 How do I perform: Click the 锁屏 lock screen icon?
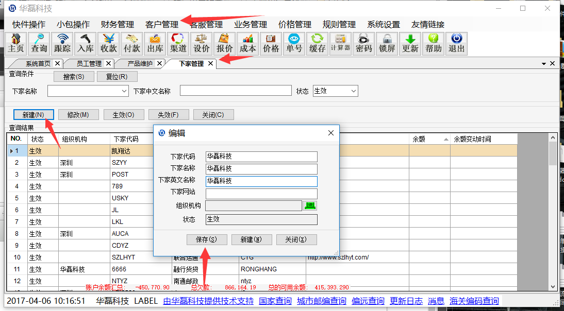click(x=387, y=43)
